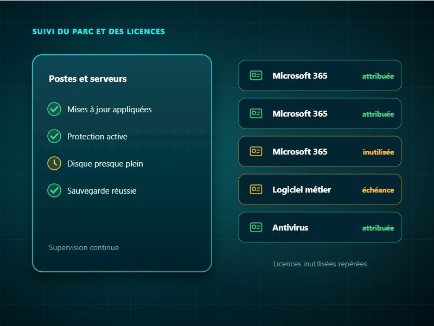Select the "Postes et serveurs" card title
Screen dimensions: 434x326
[88, 79]
